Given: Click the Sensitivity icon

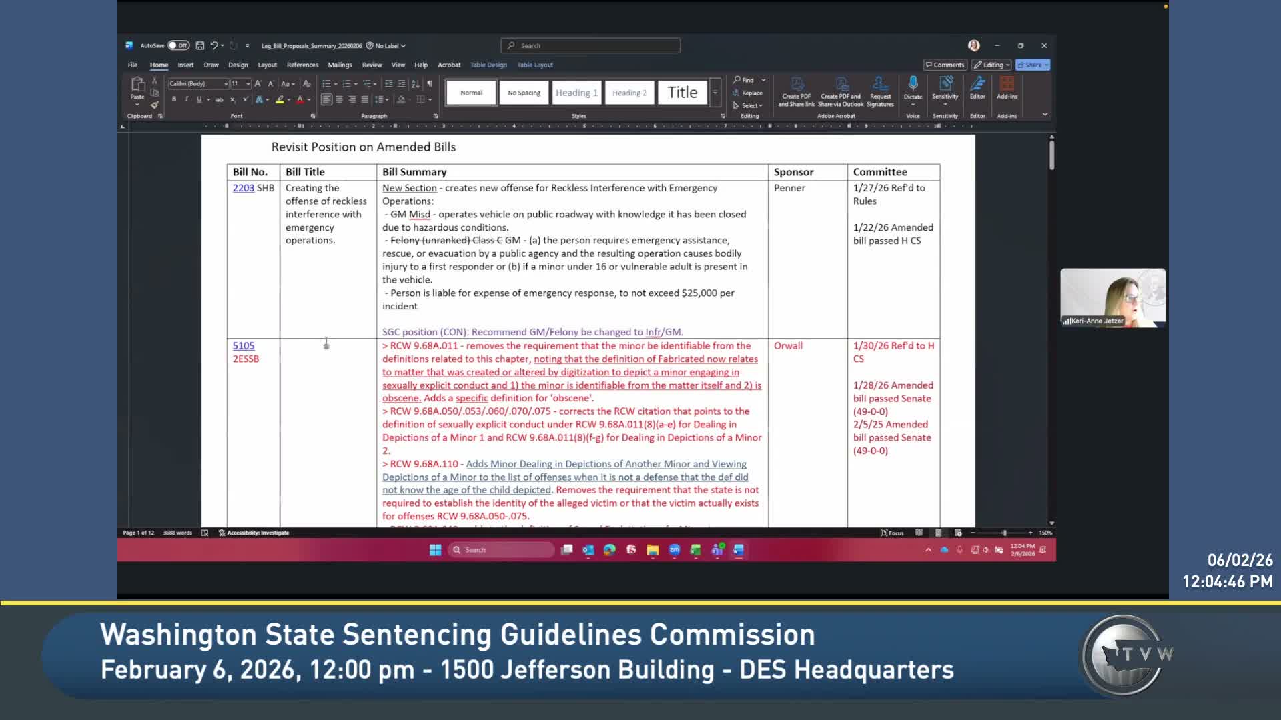Looking at the screenshot, I should click(945, 87).
